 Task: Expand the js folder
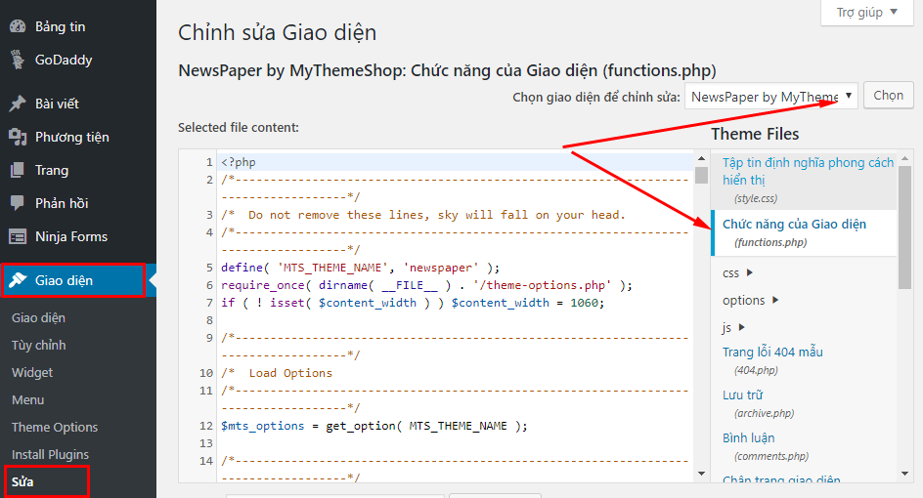pyautogui.click(x=733, y=327)
